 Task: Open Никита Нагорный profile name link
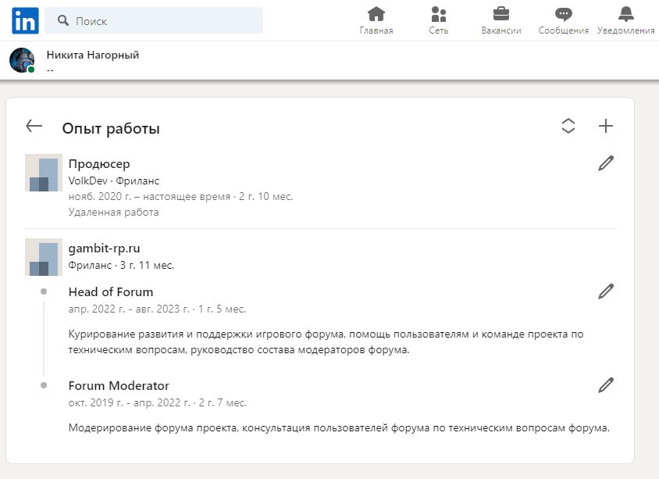click(93, 55)
